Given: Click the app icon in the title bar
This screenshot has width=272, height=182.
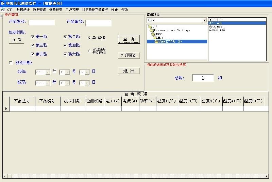Looking at the screenshot, I should 2,3.
